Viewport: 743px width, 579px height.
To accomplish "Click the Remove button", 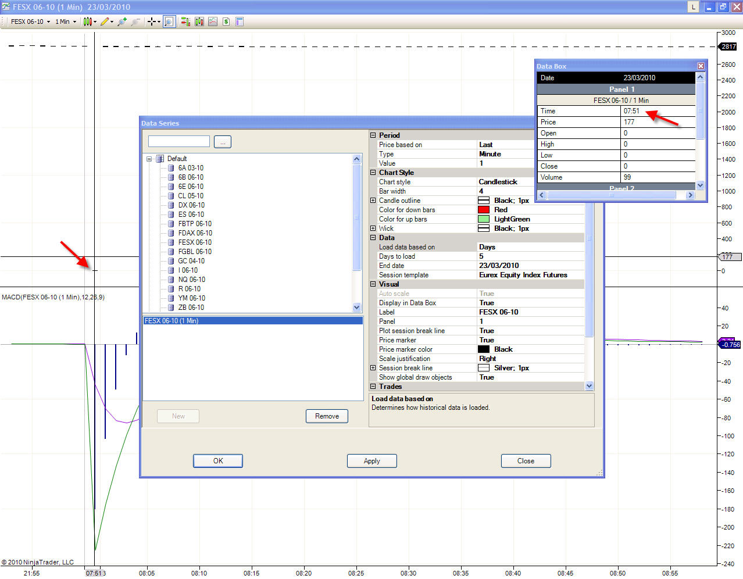I will (327, 416).
